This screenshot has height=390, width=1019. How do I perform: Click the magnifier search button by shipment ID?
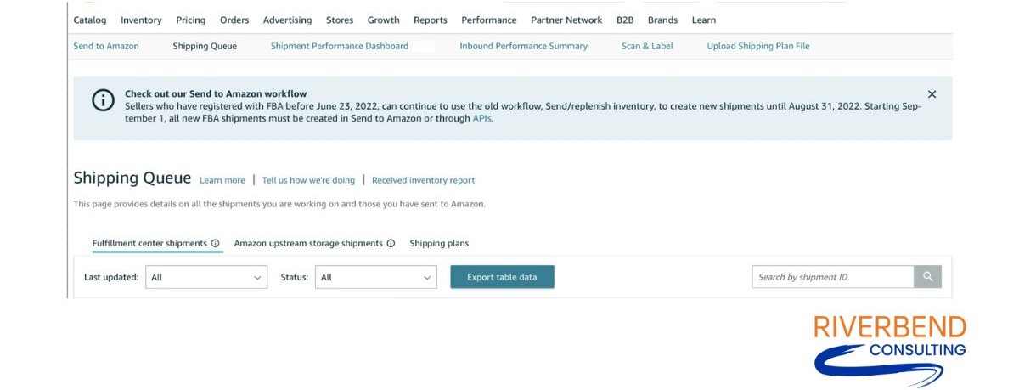click(x=927, y=277)
